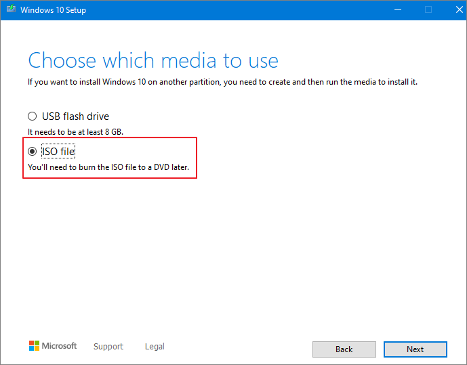Click the "USB flash drive" option label
The width and height of the screenshot is (467, 365).
(x=75, y=116)
